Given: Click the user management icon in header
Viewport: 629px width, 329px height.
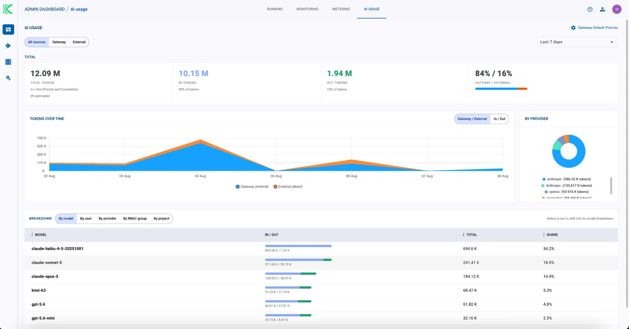Looking at the screenshot, I should 603,9.
